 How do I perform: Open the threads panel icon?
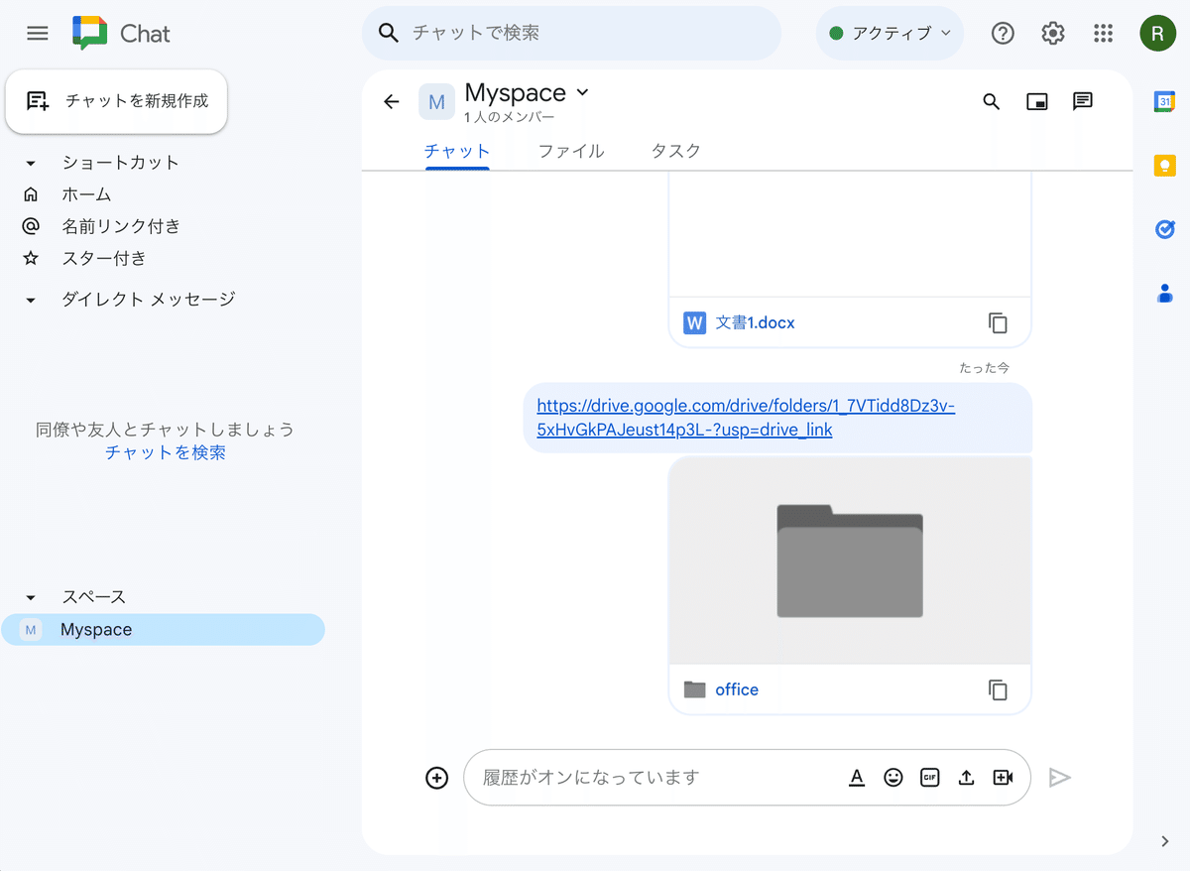click(x=1083, y=101)
